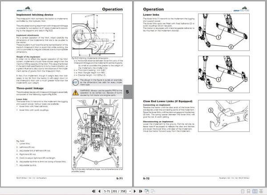Click legend item '2. Left-hand lift rod.'
267x195 pixels.
[x=25, y=147]
